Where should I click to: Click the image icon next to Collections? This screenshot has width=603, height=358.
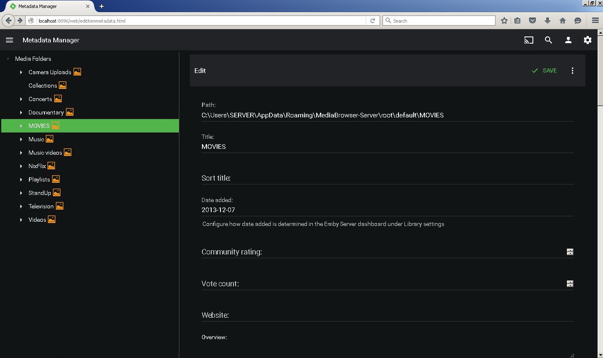click(63, 86)
